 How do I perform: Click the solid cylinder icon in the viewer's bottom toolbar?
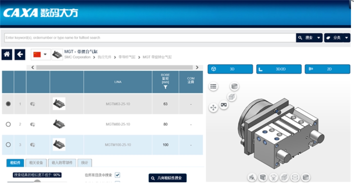[306, 178]
